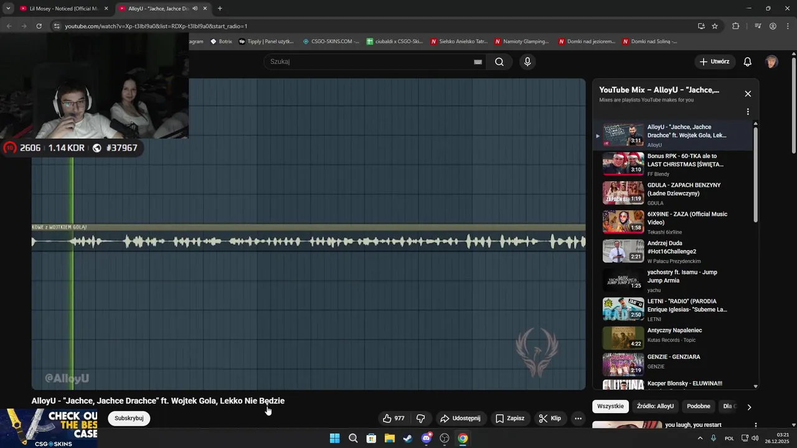Play GENZIE - GENZIARA entry
The height and width of the screenshot is (448, 797).
(x=672, y=365)
